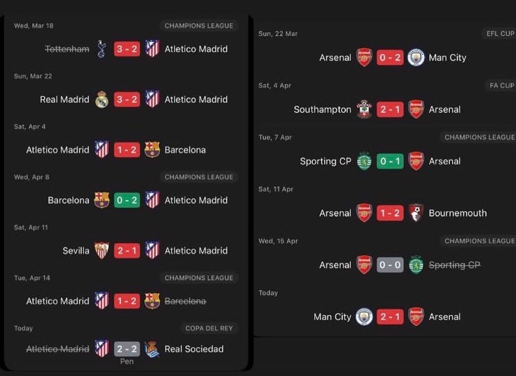516x376 pixels.
Task: Open the Copa del Rey competition tag
Action: pyautogui.click(x=209, y=329)
